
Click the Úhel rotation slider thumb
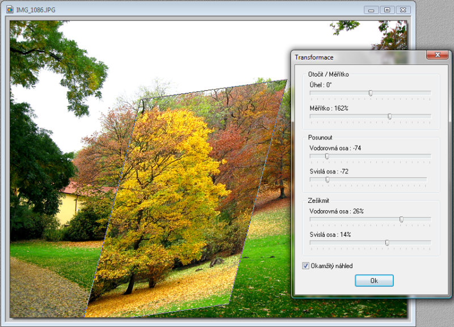point(371,93)
